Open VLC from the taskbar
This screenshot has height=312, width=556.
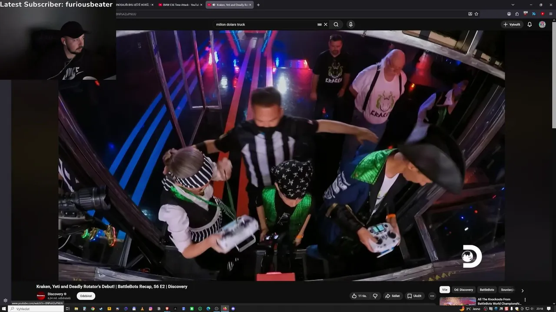(x=142, y=309)
